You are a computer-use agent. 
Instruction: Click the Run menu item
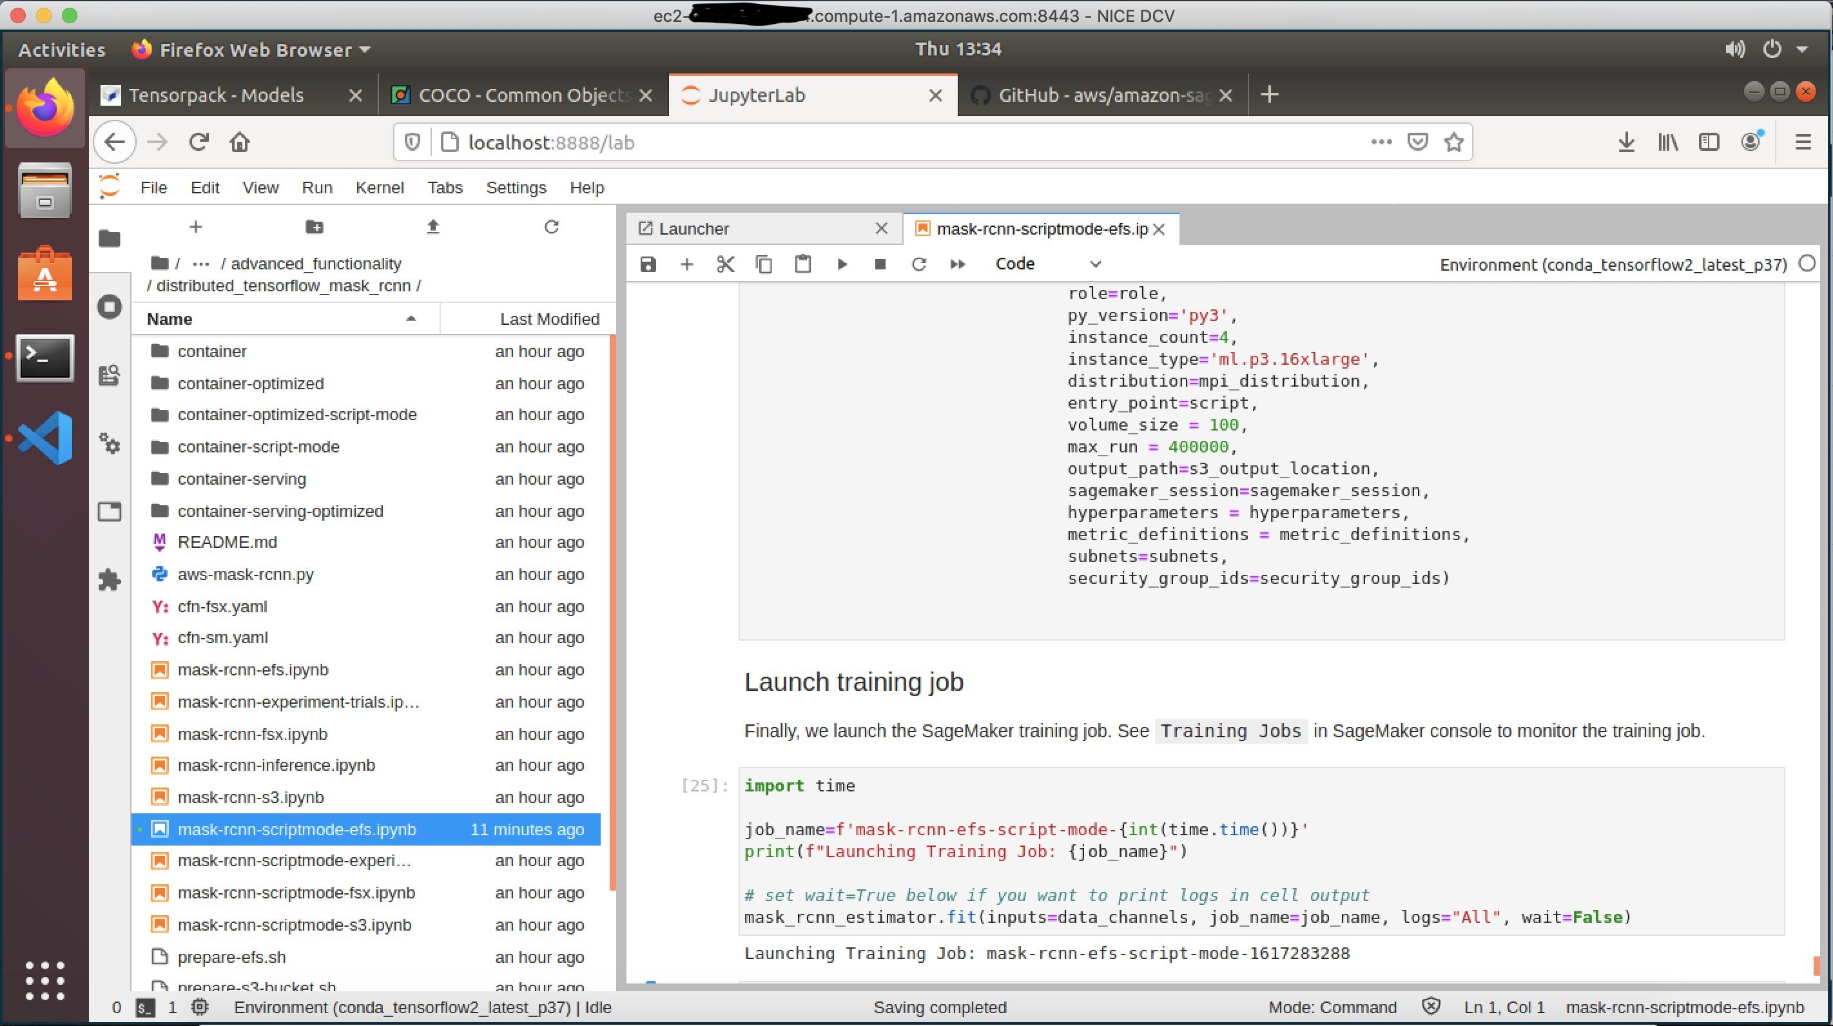pos(316,188)
